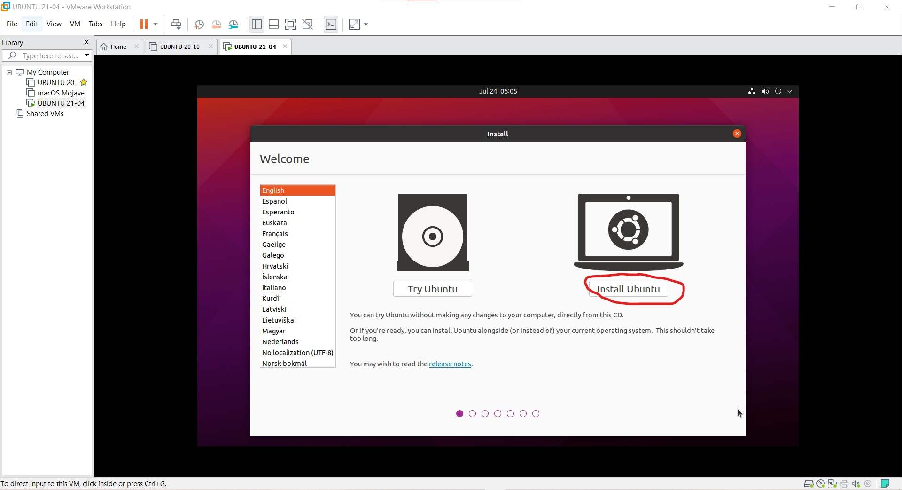The image size is (902, 490).
Task: Close the Library panel
Action: 86,42
